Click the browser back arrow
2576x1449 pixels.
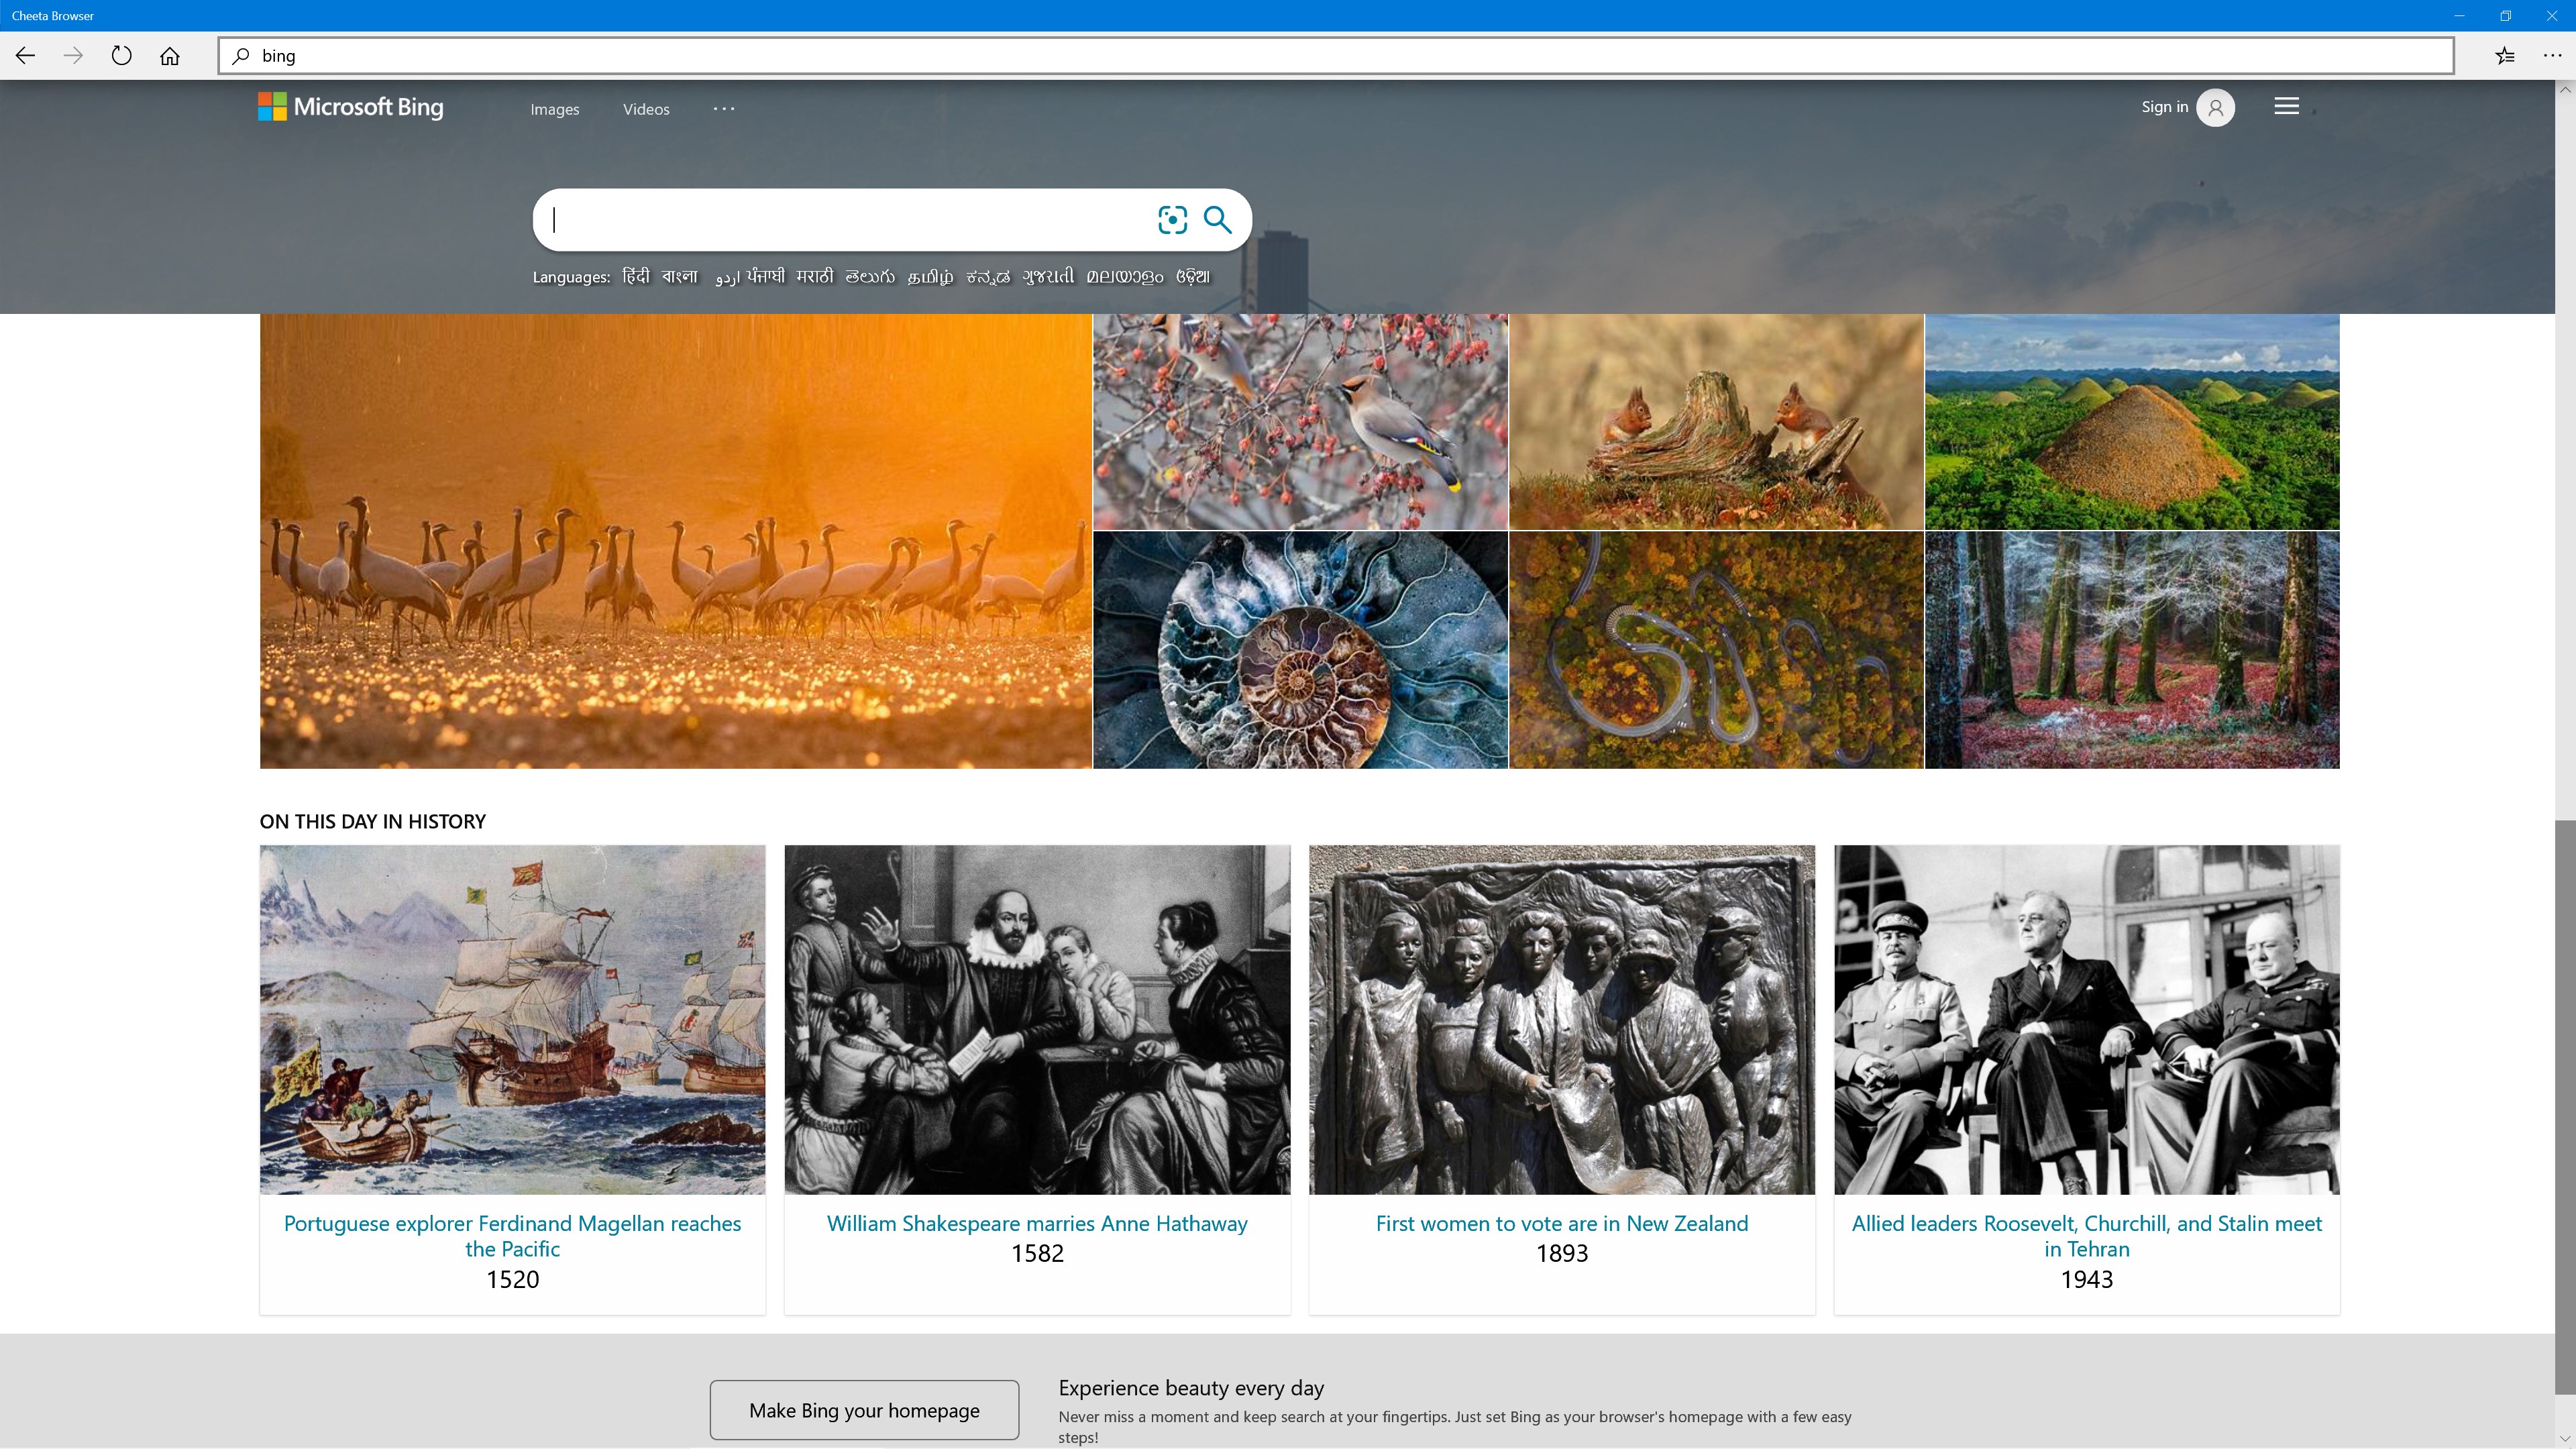(25, 56)
